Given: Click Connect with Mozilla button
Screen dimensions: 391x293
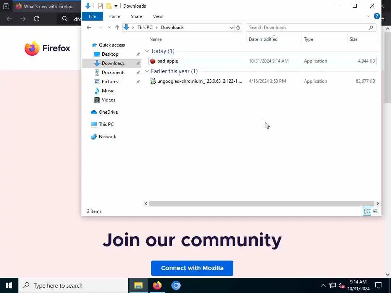Looking at the screenshot, I should (x=192, y=268).
